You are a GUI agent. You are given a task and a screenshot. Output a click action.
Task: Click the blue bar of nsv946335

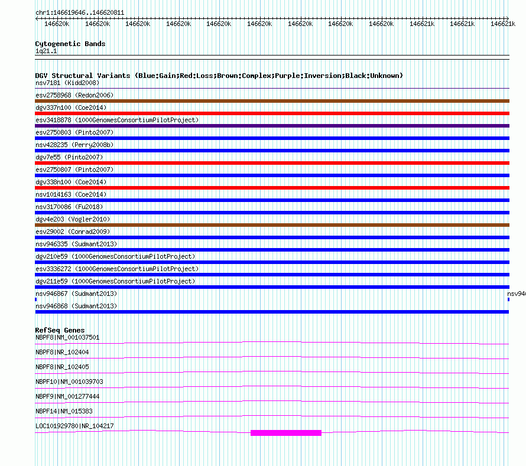272,250
